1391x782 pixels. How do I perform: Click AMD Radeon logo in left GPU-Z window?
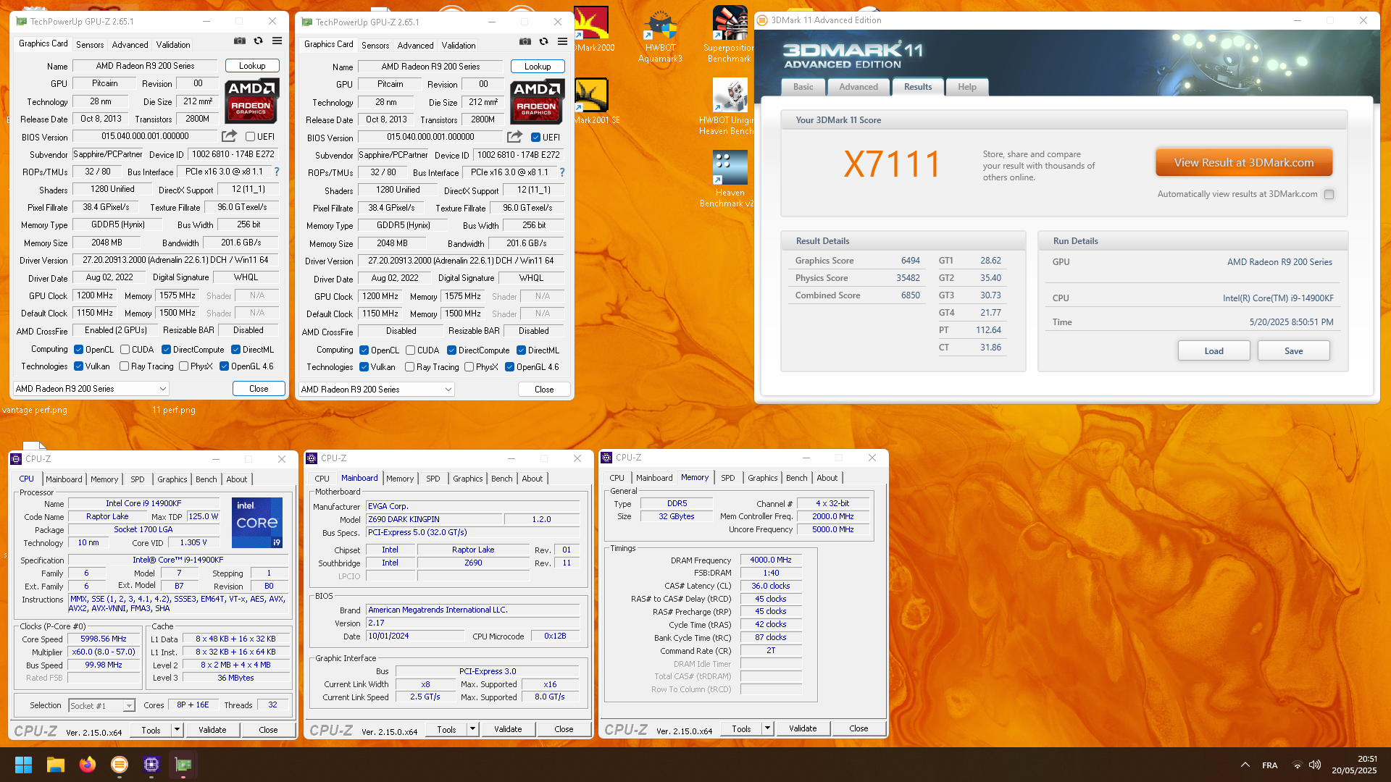pos(251,101)
